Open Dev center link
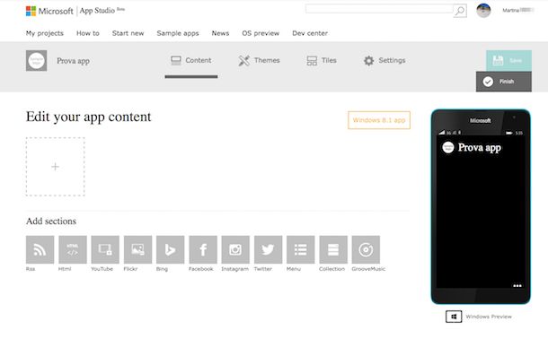This screenshot has height=339, width=548. pos(310,33)
